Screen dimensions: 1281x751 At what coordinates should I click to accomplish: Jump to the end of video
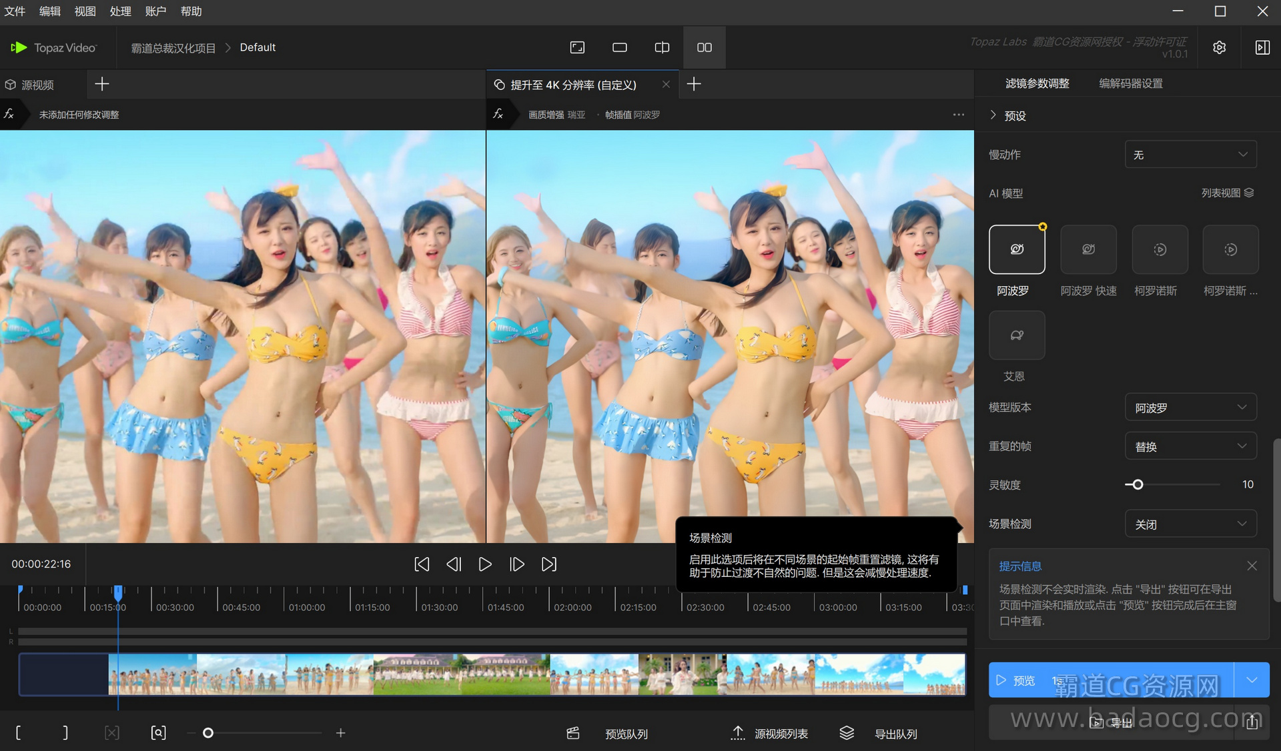pos(548,564)
